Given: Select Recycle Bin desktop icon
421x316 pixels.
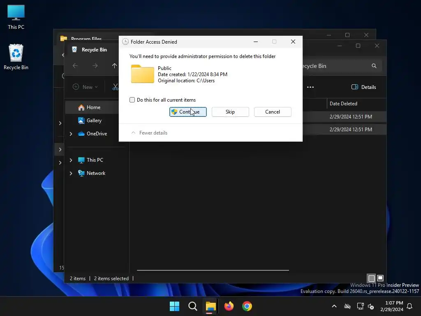Looking at the screenshot, I should [16, 57].
